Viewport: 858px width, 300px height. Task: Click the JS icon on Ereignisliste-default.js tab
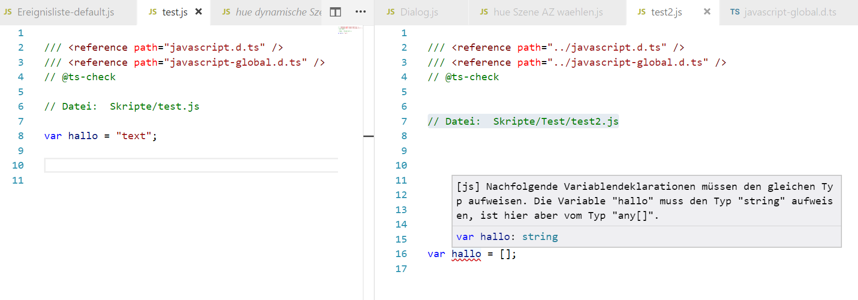[x=8, y=12]
